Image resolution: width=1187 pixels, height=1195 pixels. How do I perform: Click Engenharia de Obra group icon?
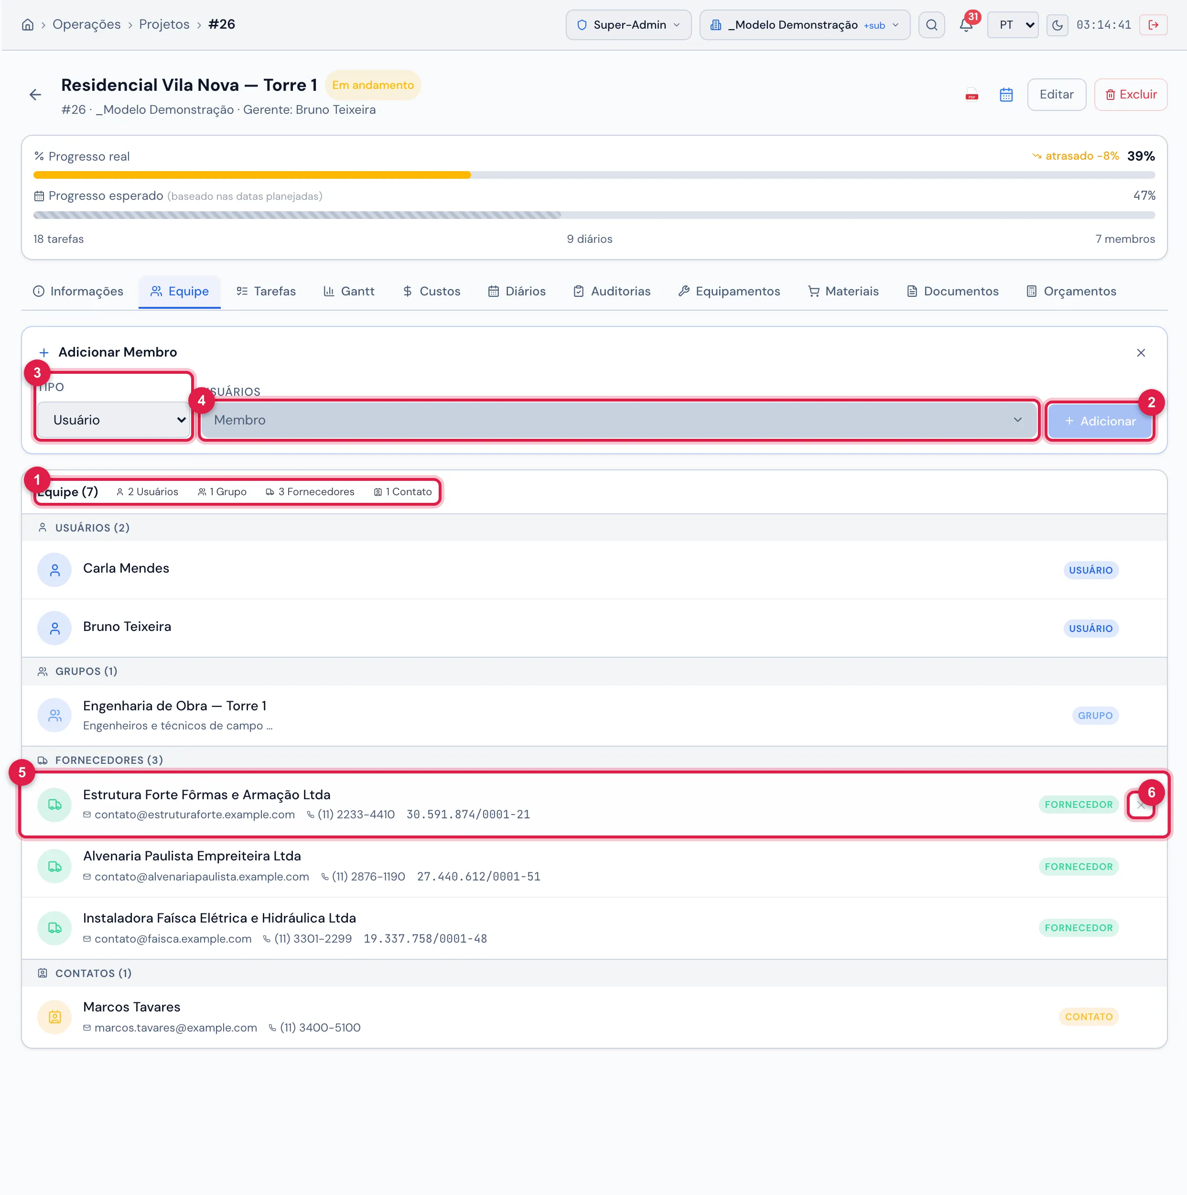(x=54, y=715)
